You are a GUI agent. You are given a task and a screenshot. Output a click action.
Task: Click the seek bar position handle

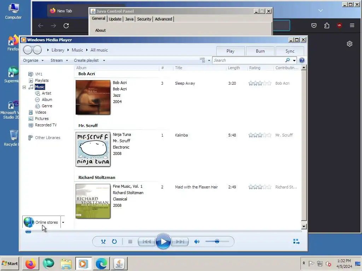tap(28, 231)
